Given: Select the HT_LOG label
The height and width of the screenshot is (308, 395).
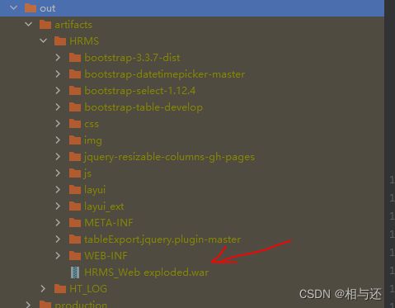Looking at the screenshot, I should coord(88,289).
